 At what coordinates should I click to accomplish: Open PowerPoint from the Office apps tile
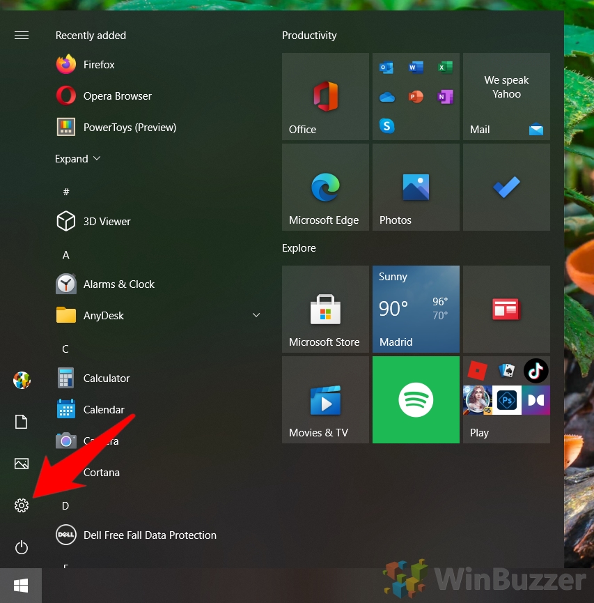[x=416, y=97]
